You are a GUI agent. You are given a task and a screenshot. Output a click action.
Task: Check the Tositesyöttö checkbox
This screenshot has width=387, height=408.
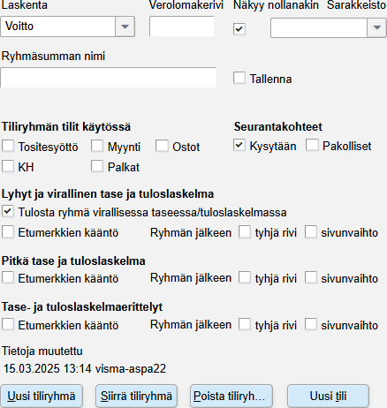[x=8, y=146]
